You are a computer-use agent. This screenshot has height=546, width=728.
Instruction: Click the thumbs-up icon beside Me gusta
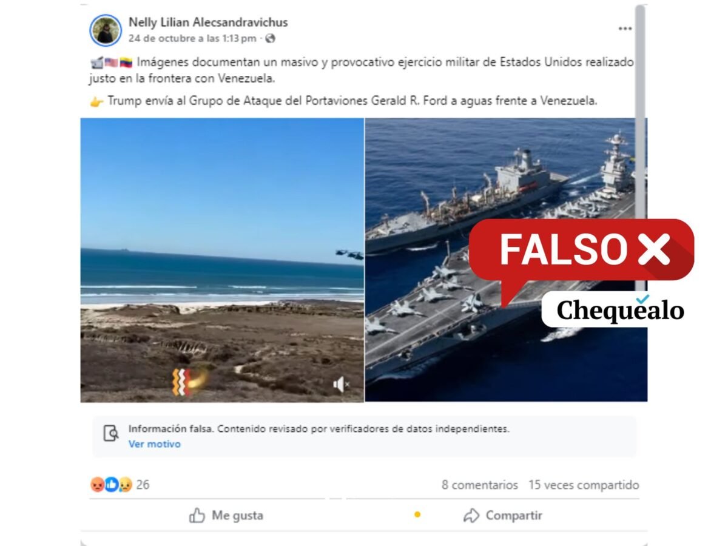click(x=197, y=516)
